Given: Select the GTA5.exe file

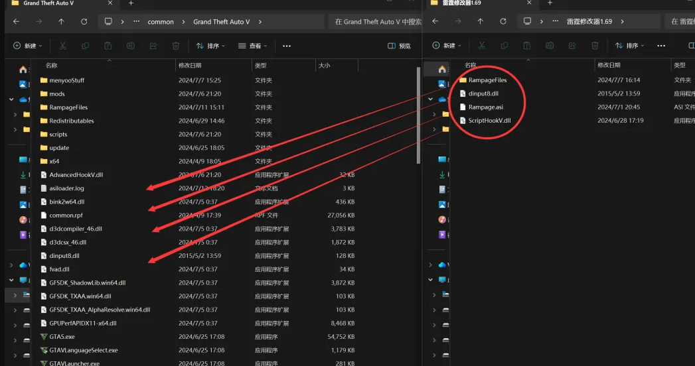Looking at the screenshot, I should click(x=62, y=337).
